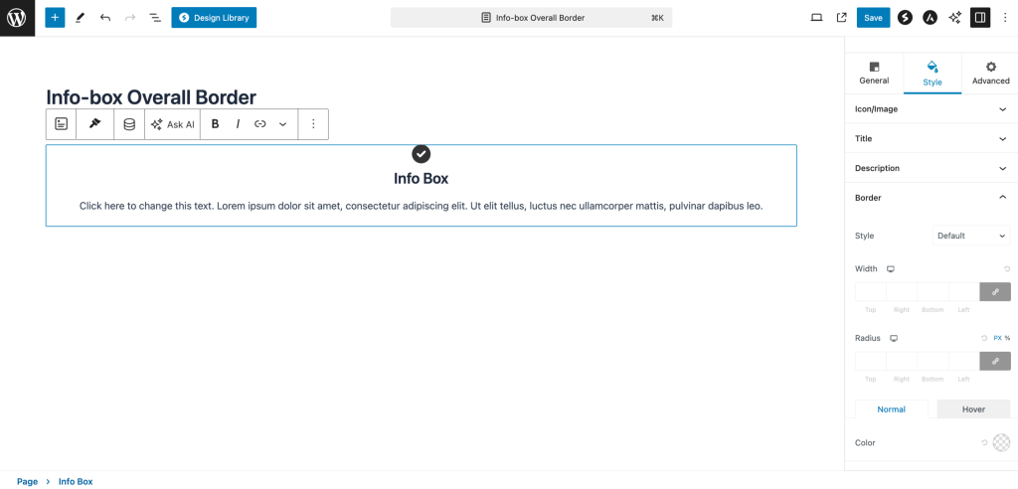Toggle bold text formatting
The width and height of the screenshot is (1018, 489).
point(215,124)
